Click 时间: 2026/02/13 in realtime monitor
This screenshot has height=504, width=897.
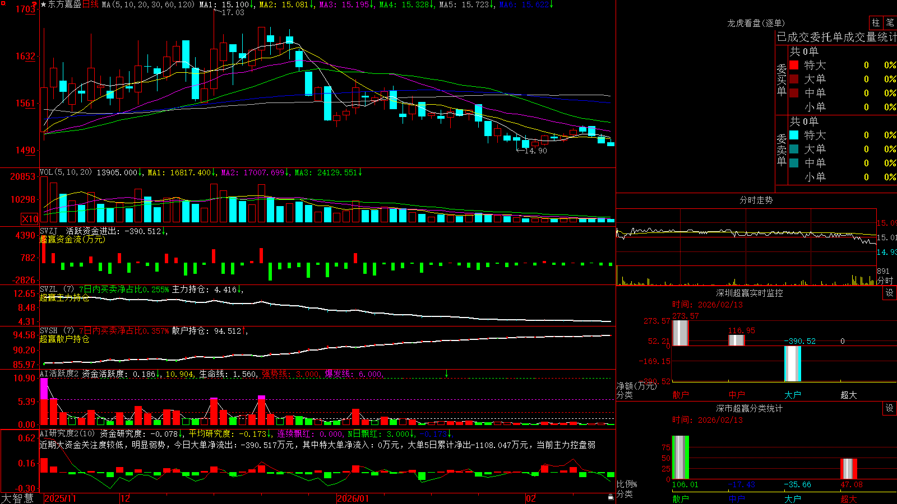(708, 305)
